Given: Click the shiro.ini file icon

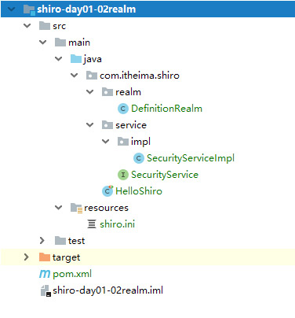Looking at the screenshot, I should click(92, 224).
